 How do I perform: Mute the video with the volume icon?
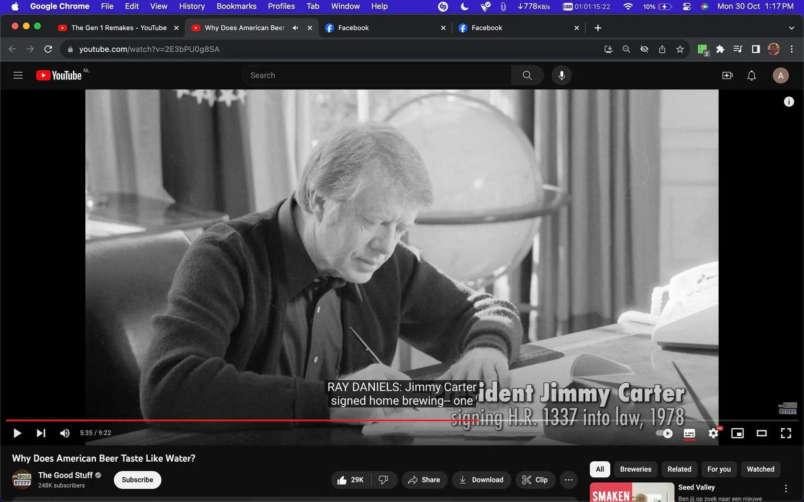(x=64, y=433)
